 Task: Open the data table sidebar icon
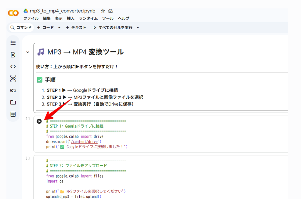coord(13,114)
